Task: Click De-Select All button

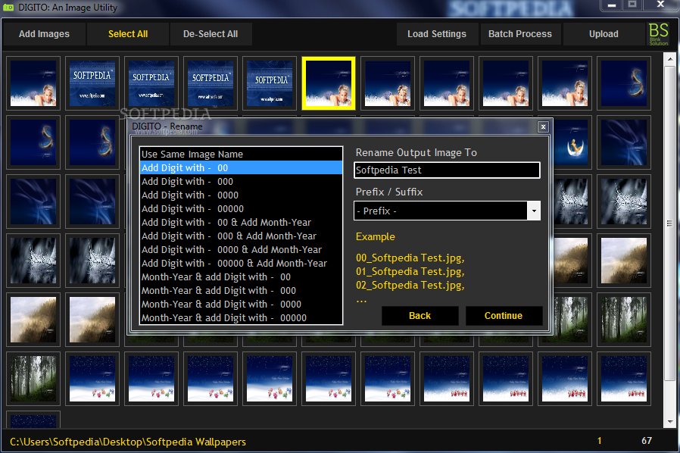Action: click(x=211, y=34)
